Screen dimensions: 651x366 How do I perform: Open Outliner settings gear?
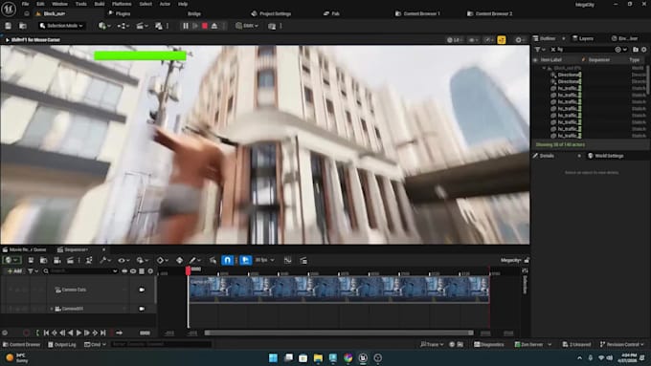644,50
